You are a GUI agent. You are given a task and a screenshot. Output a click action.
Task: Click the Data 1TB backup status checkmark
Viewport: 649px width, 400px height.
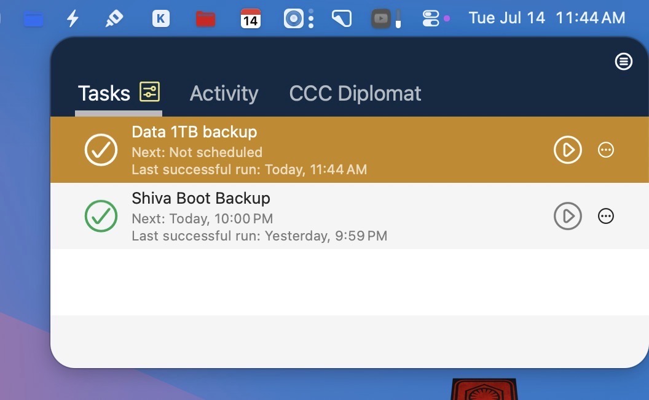(101, 150)
